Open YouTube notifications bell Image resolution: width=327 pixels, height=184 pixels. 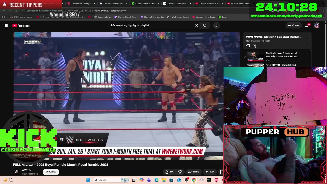[307, 25]
